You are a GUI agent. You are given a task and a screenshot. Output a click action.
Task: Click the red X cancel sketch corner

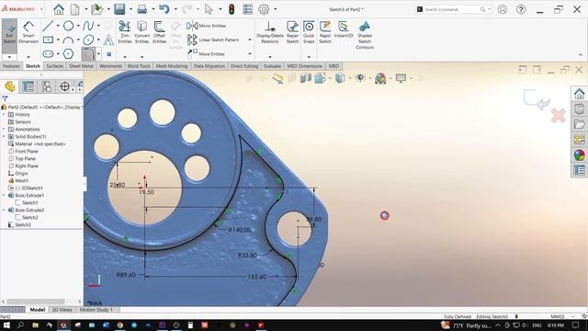559,116
